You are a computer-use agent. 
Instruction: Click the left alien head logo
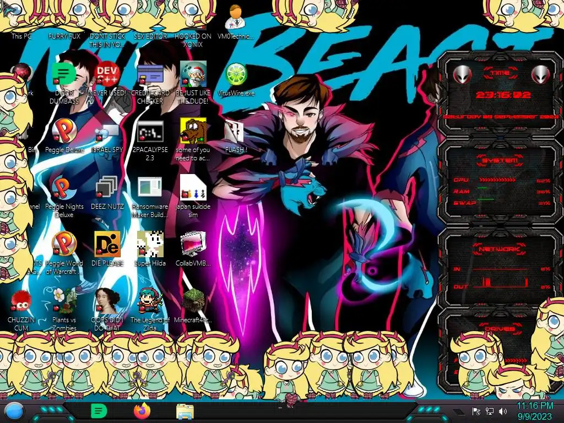click(463, 74)
